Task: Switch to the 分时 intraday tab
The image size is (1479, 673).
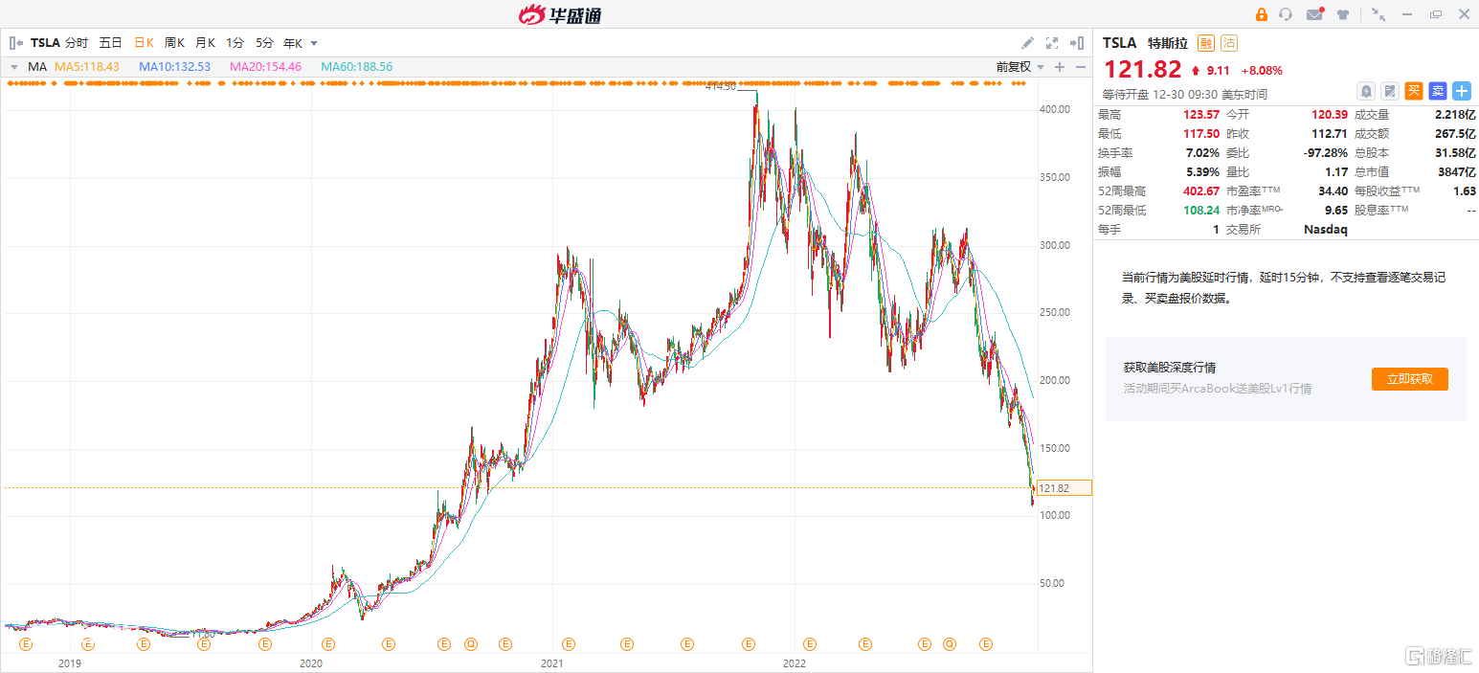Action: [77, 43]
